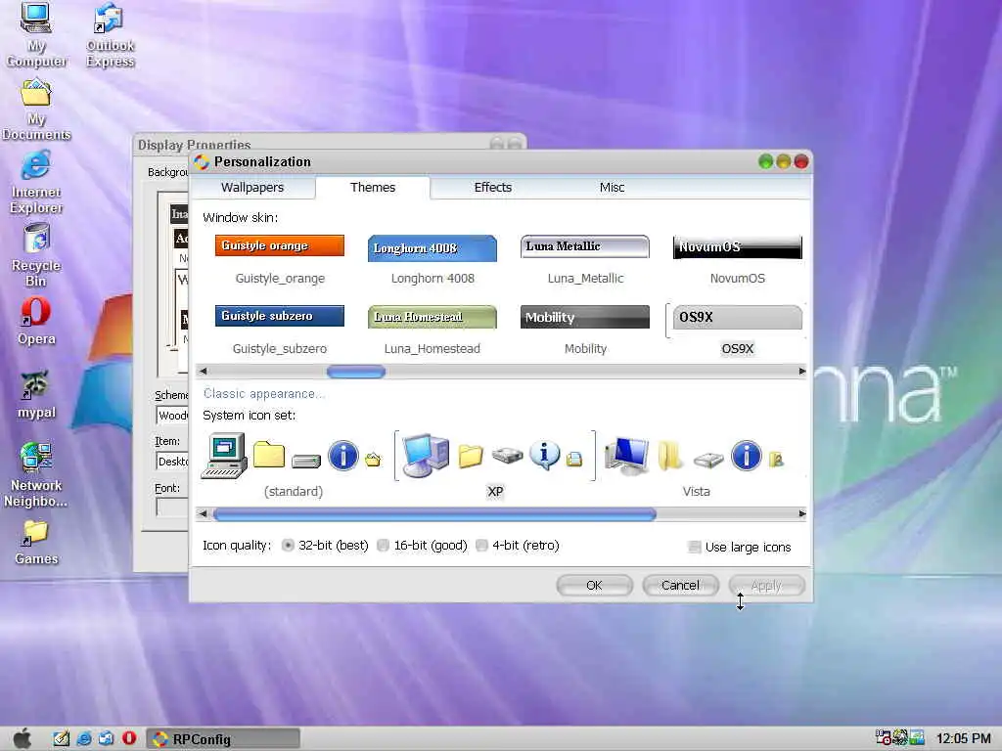This screenshot has width=1002, height=751.
Task: Choose the Luna_Metallic window skin
Action: (x=585, y=259)
